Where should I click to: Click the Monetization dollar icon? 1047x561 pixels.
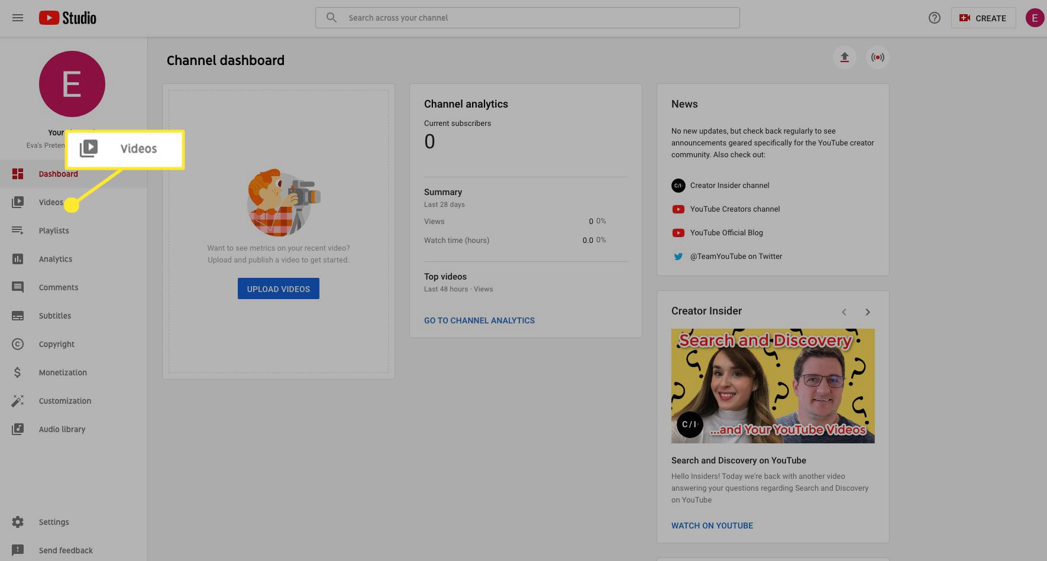click(18, 372)
